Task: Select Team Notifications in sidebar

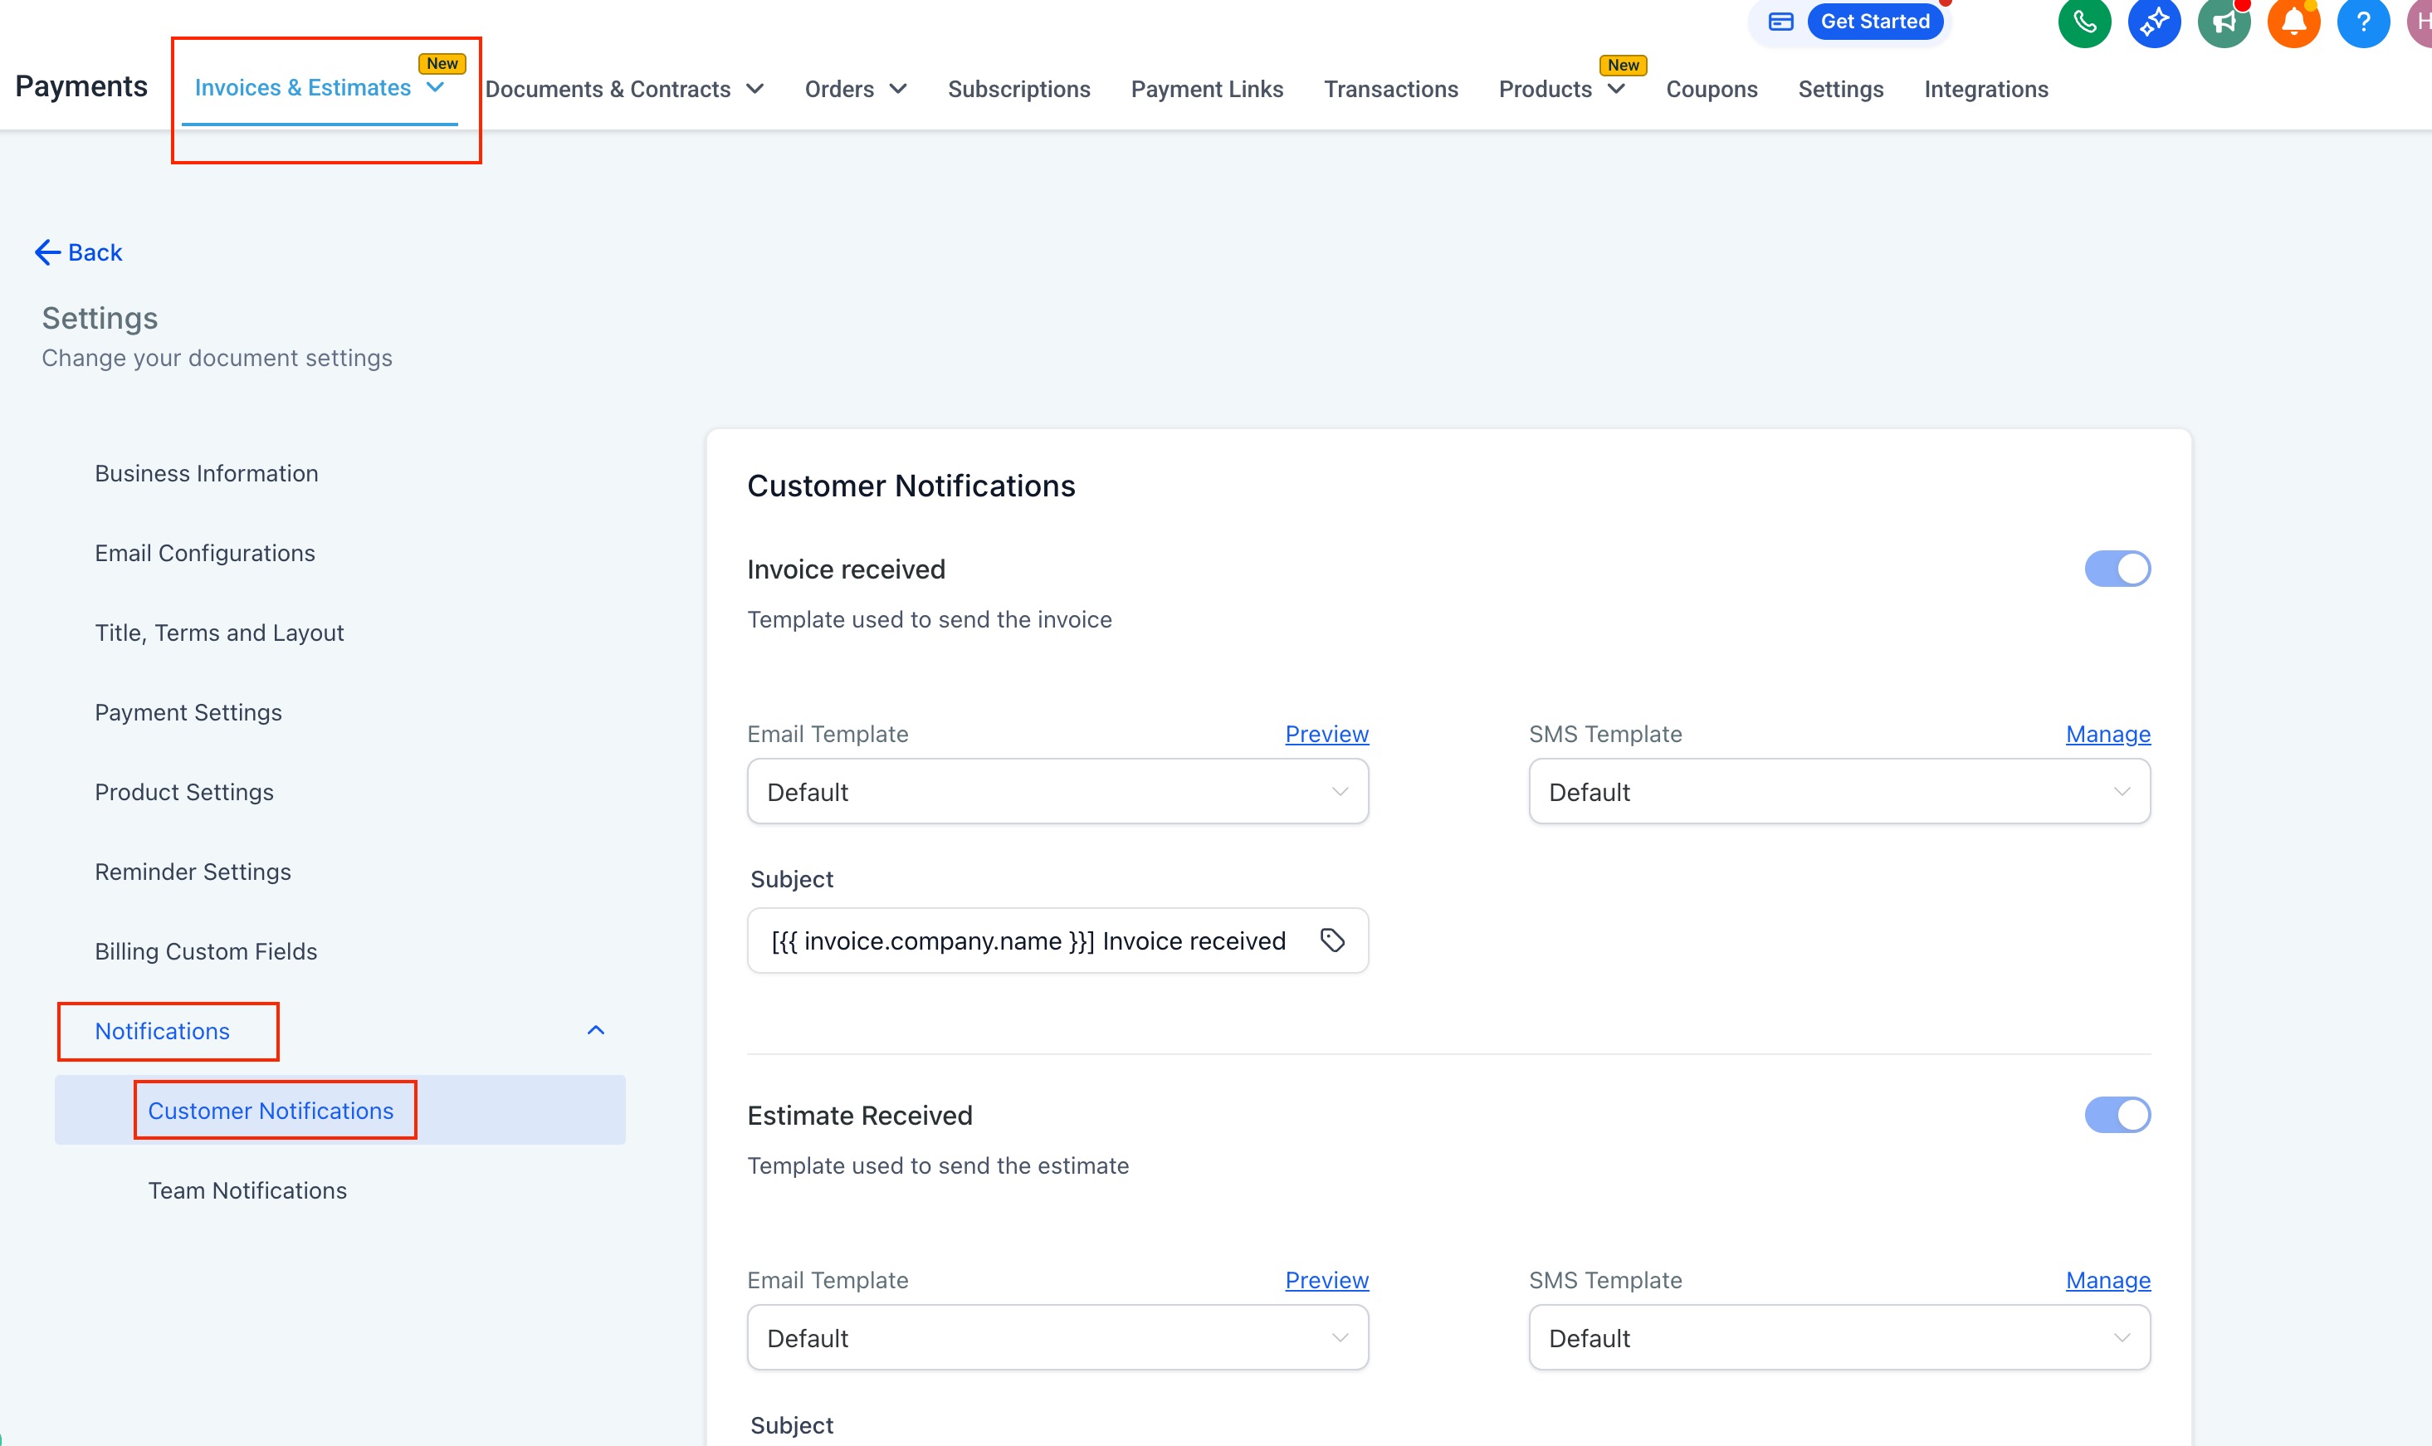Action: coord(247,1190)
